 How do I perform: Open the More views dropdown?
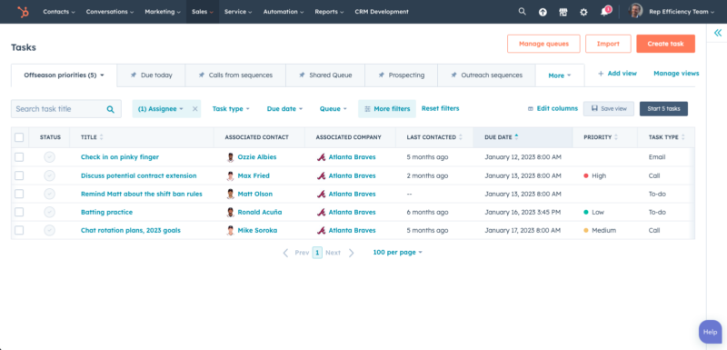click(x=560, y=75)
